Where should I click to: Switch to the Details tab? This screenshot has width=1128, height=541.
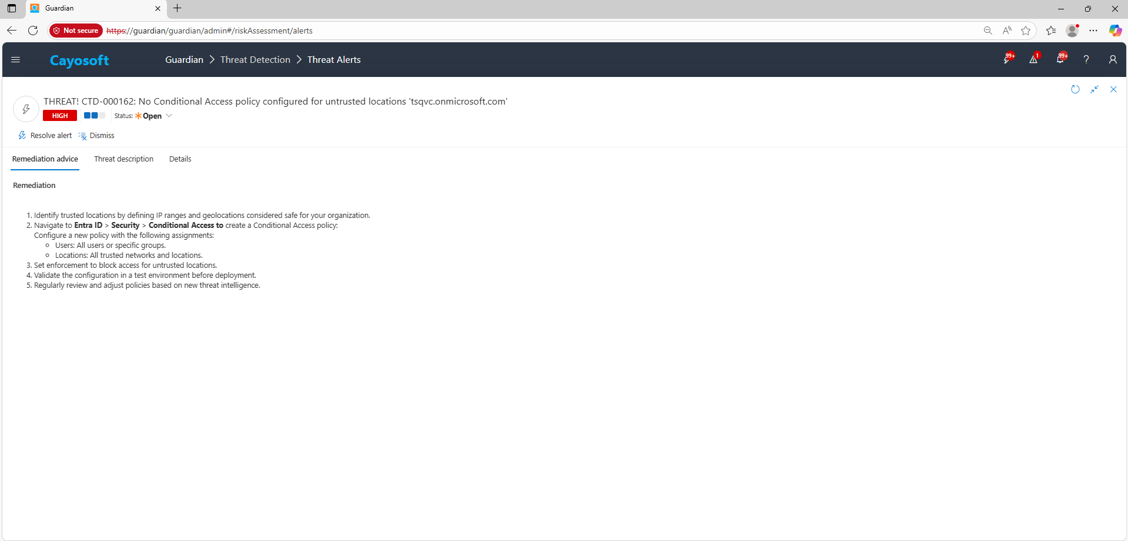pyautogui.click(x=180, y=159)
